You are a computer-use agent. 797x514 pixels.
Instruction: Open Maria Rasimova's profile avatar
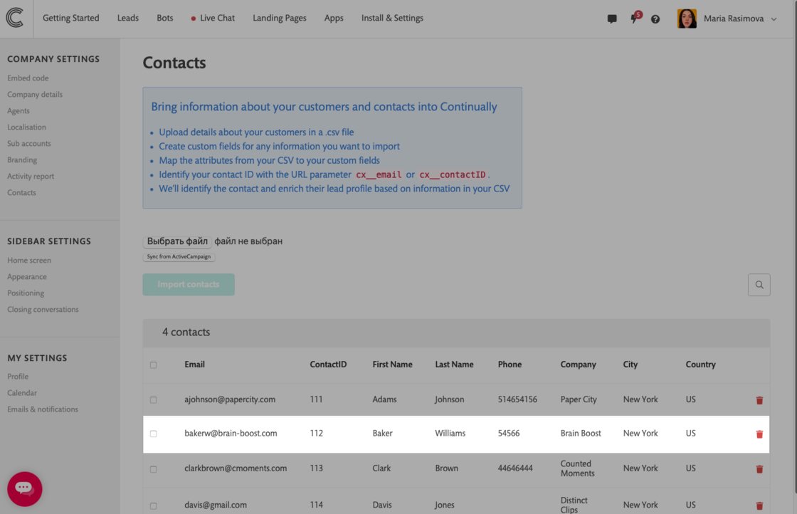[687, 19]
